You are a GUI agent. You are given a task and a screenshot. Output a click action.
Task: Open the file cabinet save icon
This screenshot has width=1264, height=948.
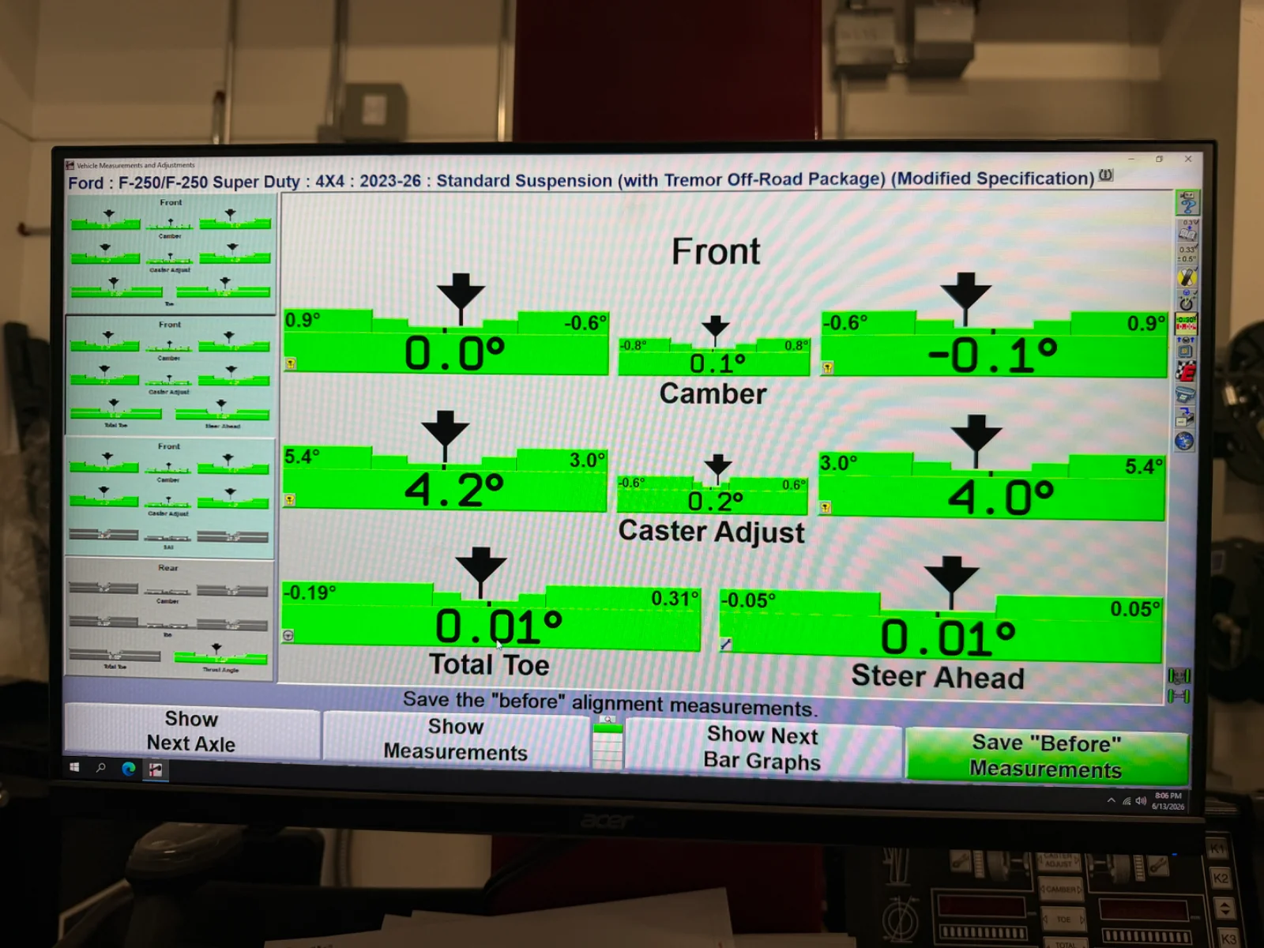point(1185,417)
